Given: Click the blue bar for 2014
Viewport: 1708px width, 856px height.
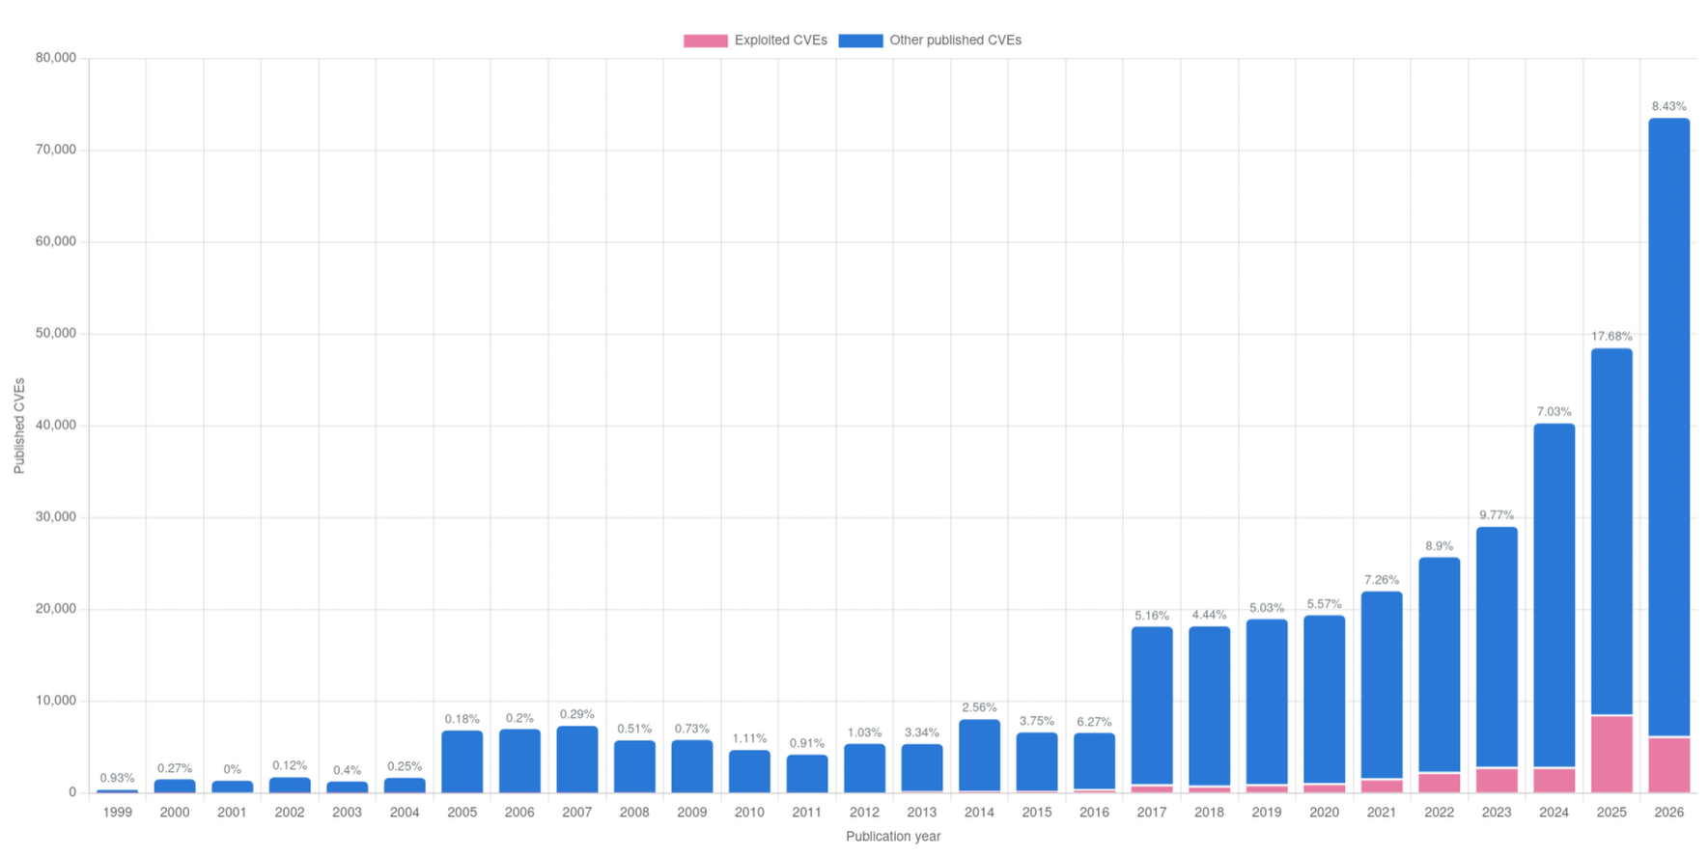Looking at the screenshot, I should 979,756.
